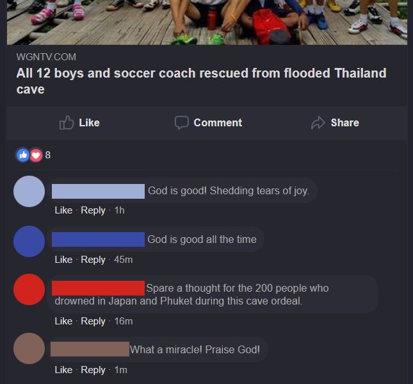Open the red heart reaction icon
The image size is (413, 384).
[36, 155]
